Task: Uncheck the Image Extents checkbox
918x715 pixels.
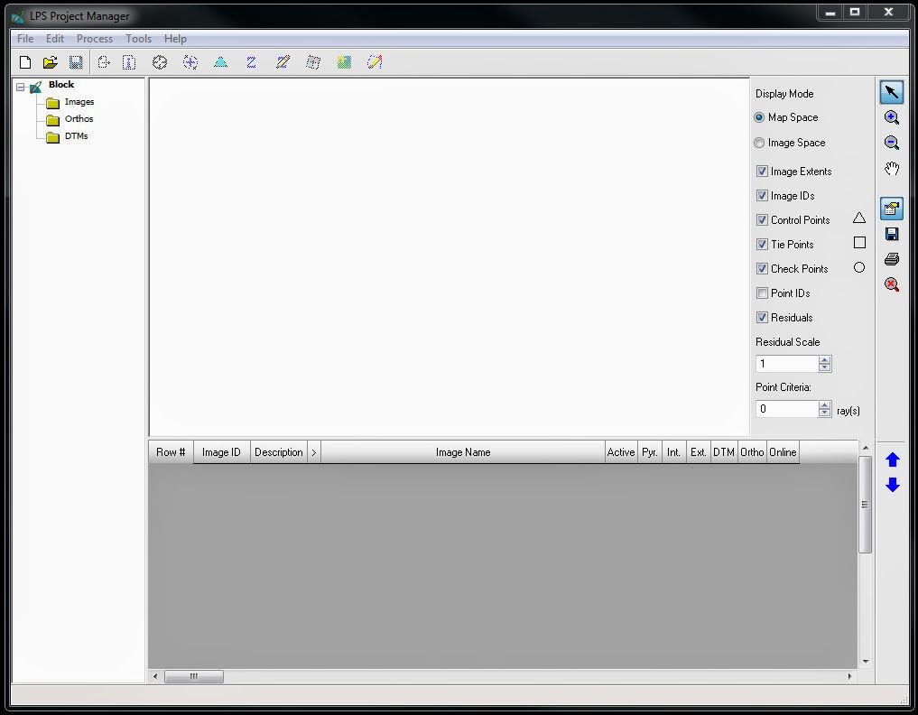Action: pyautogui.click(x=762, y=171)
